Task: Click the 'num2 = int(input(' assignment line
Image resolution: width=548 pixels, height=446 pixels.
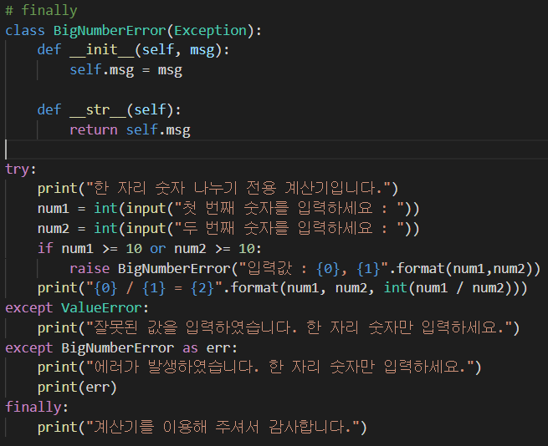Action: coord(228,229)
